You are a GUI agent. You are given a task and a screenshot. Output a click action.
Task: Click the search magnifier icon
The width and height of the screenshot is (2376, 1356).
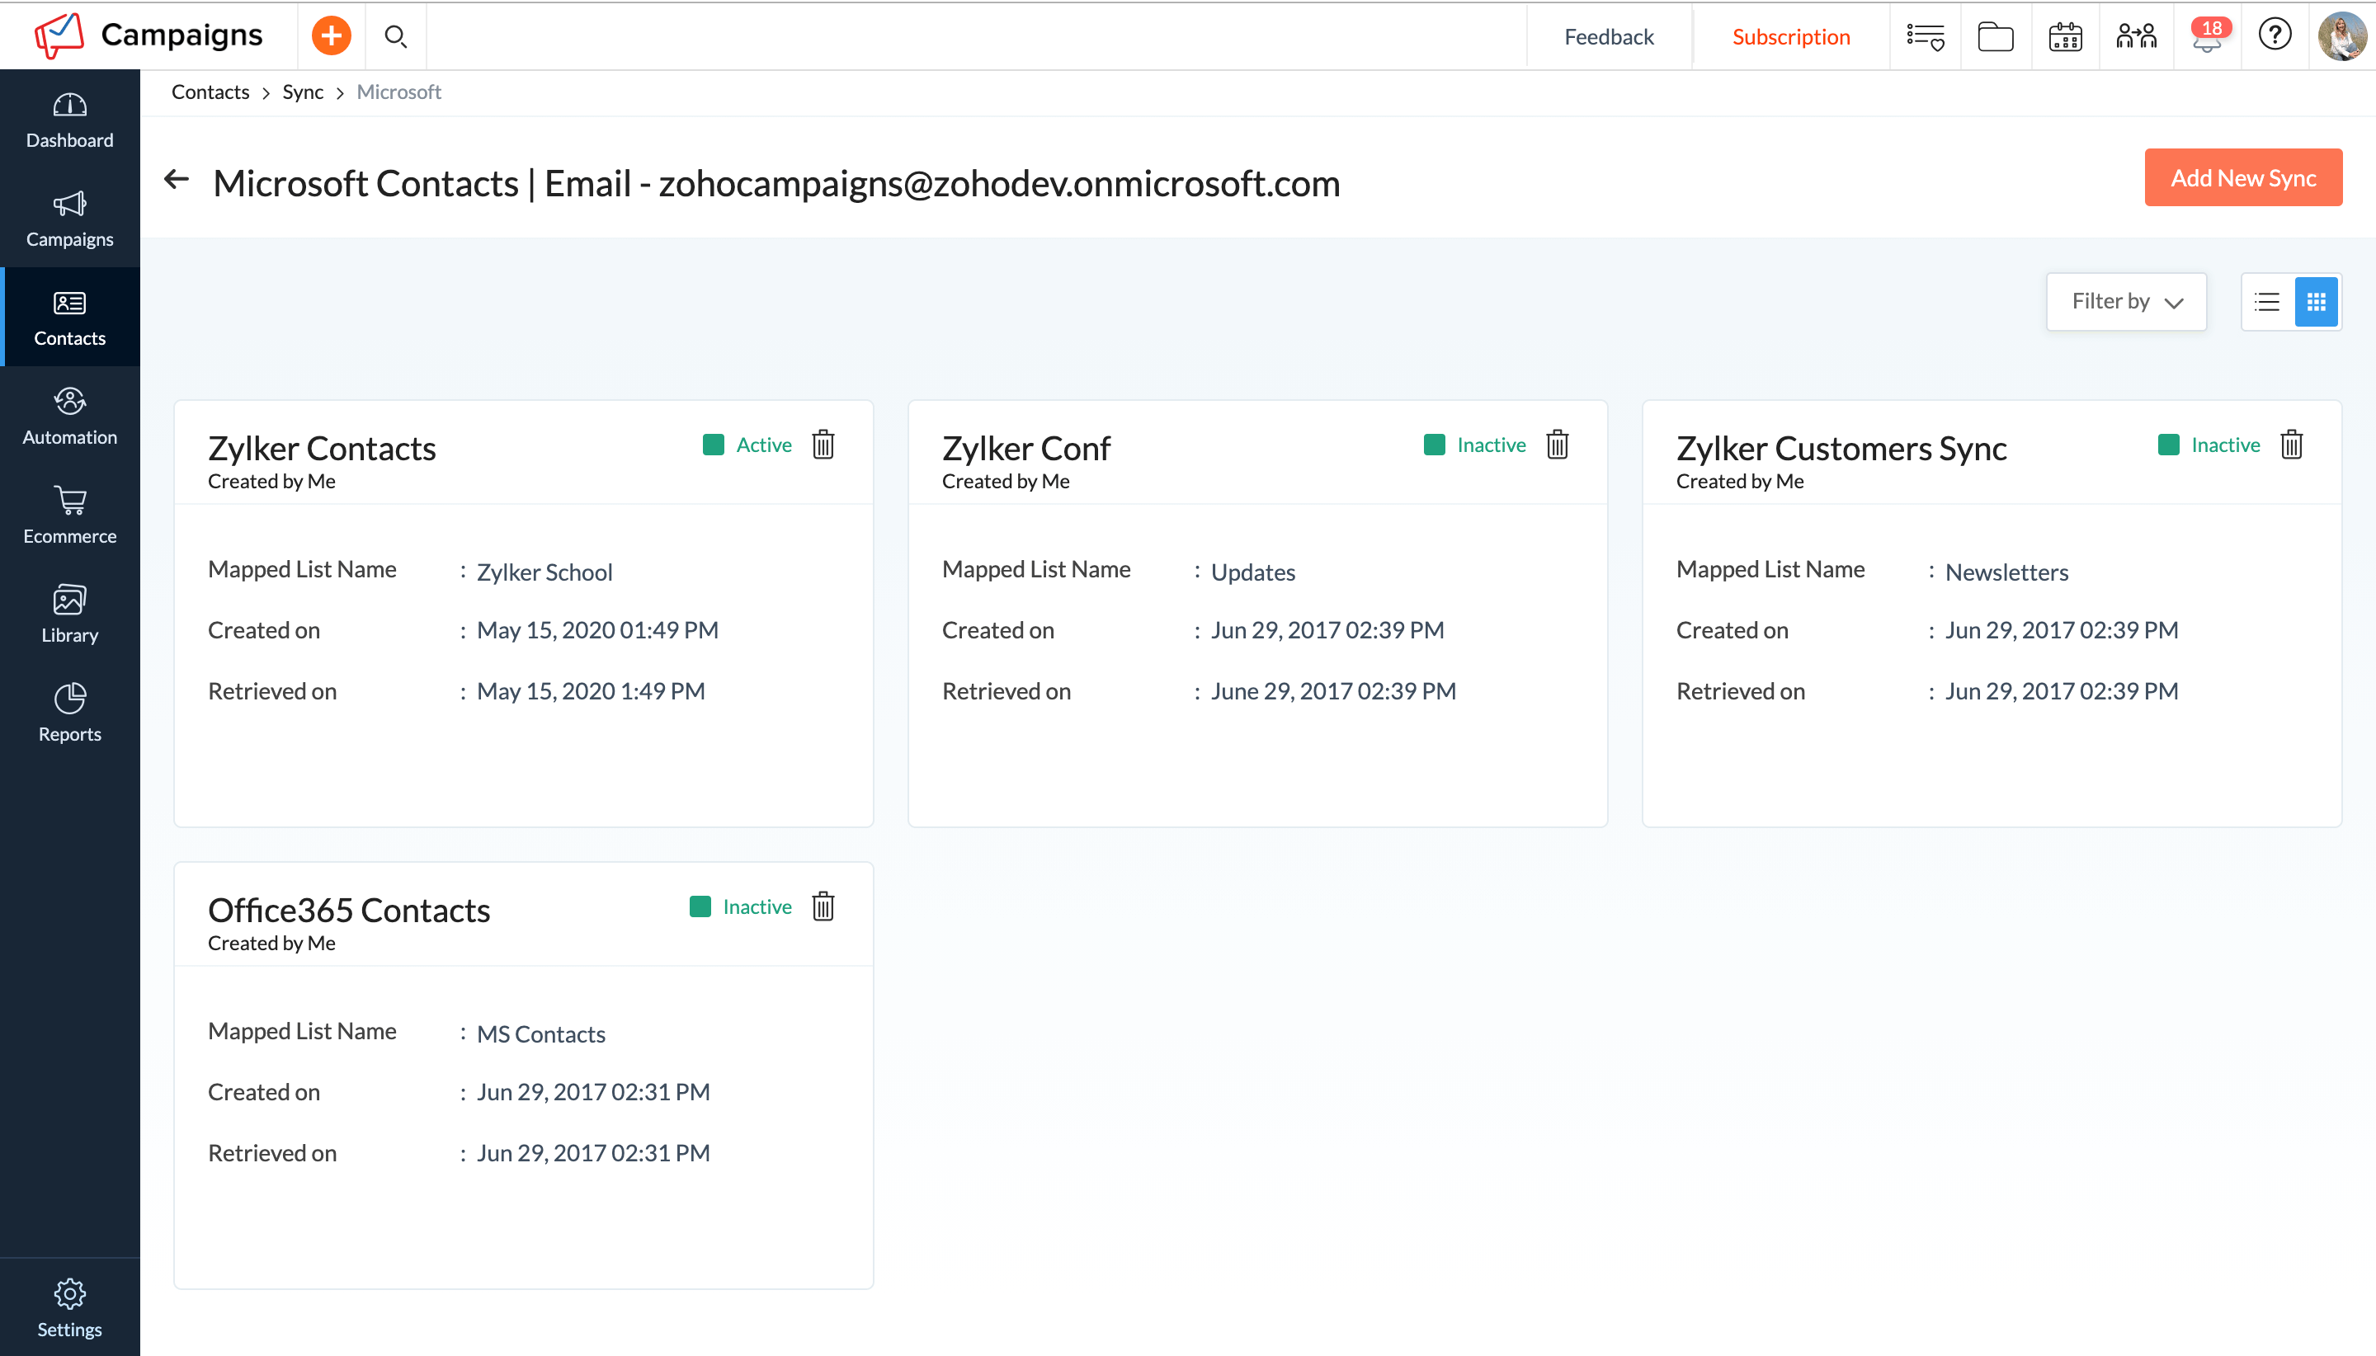click(x=396, y=36)
